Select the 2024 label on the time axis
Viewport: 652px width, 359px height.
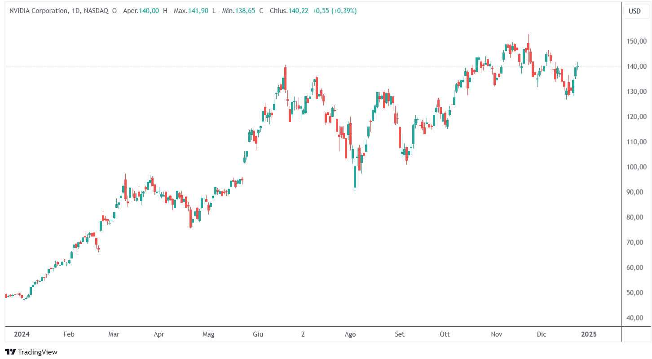pos(22,334)
